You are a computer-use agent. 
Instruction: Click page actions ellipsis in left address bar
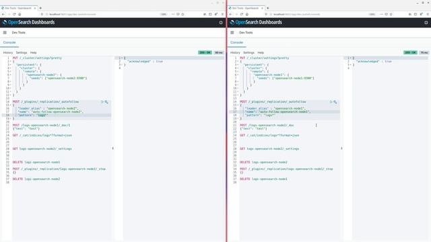(x=173, y=14)
